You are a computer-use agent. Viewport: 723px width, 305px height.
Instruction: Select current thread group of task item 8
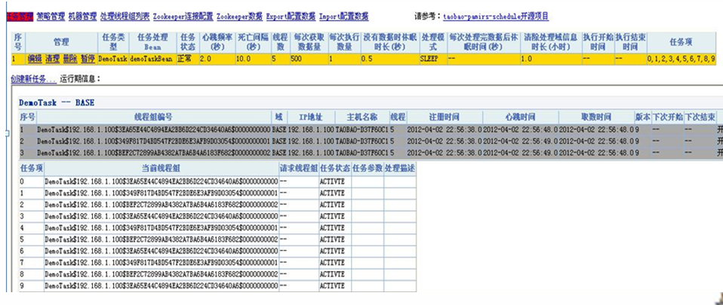coord(162,273)
